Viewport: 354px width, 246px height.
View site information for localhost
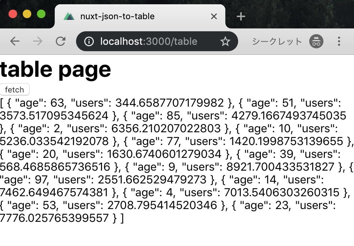pyautogui.click(x=89, y=42)
